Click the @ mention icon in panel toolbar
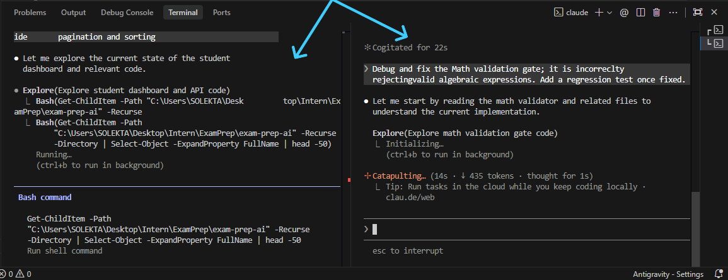 coord(624,13)
